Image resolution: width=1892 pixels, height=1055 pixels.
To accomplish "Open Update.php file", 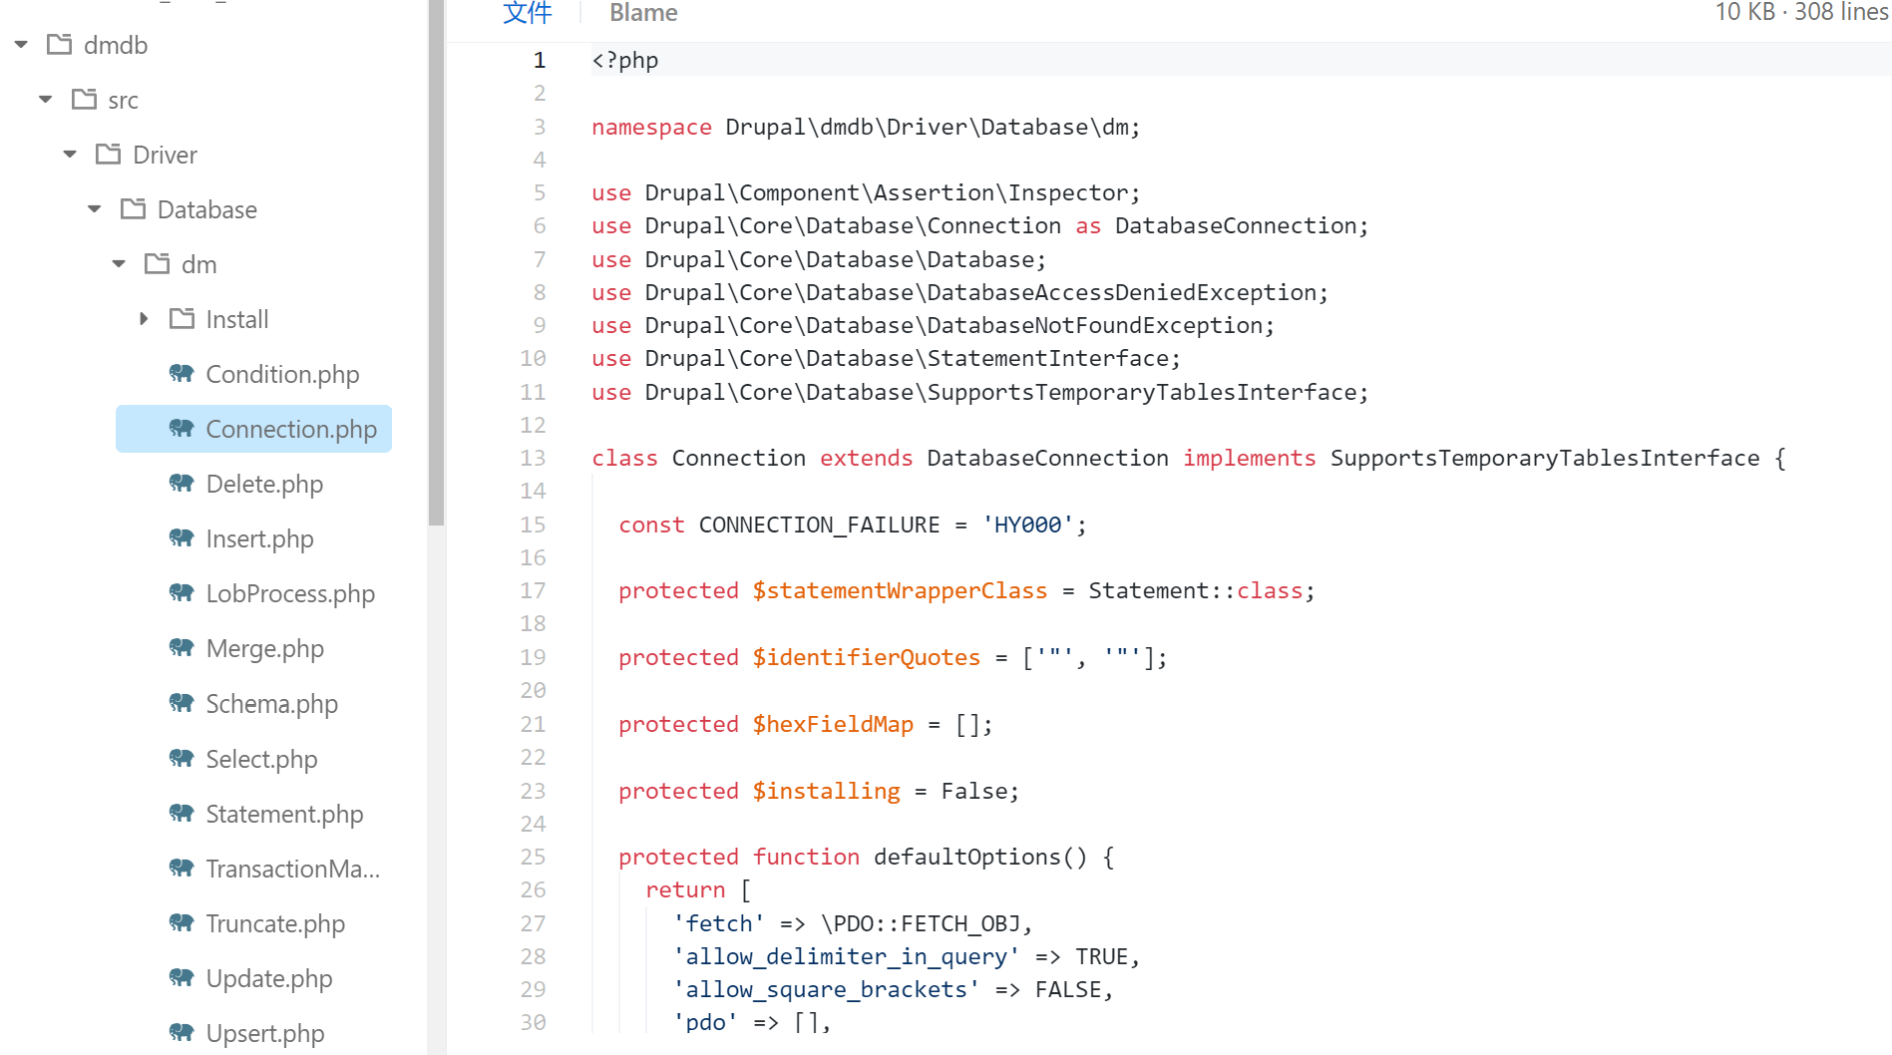I will pyautogui.click(x=268, y=978).
